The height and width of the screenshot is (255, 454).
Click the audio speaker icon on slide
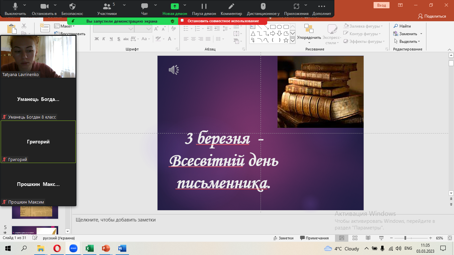[x=173, y=70]
